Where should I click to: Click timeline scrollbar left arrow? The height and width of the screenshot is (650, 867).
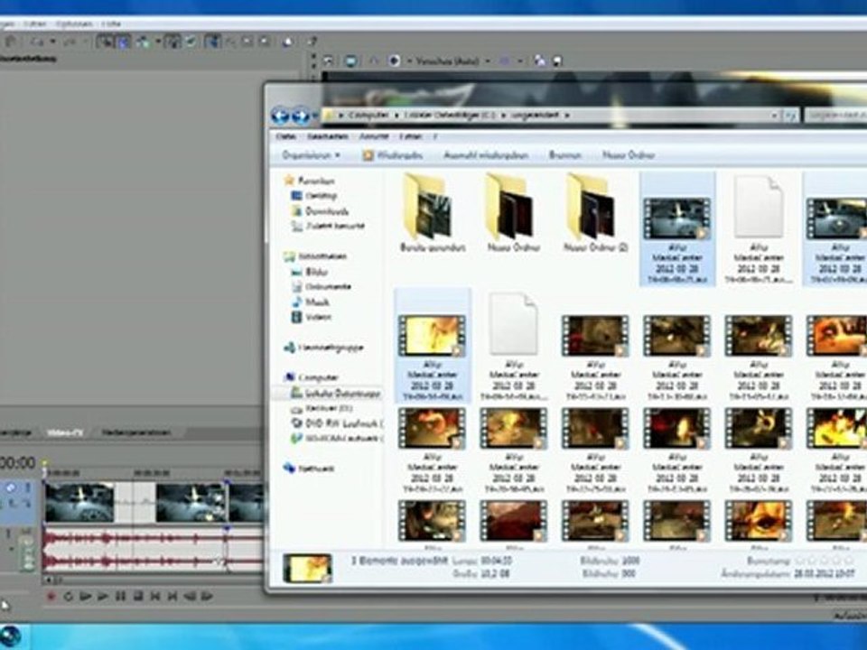[x=49, y=580]
